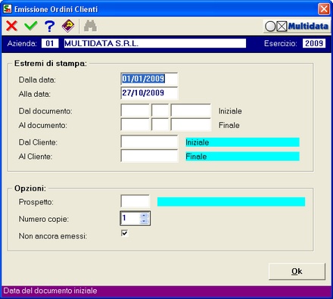The width and height of the screenshot is (333, 299).
Task: Click third Al documento box
Action: tap(191, 125)
